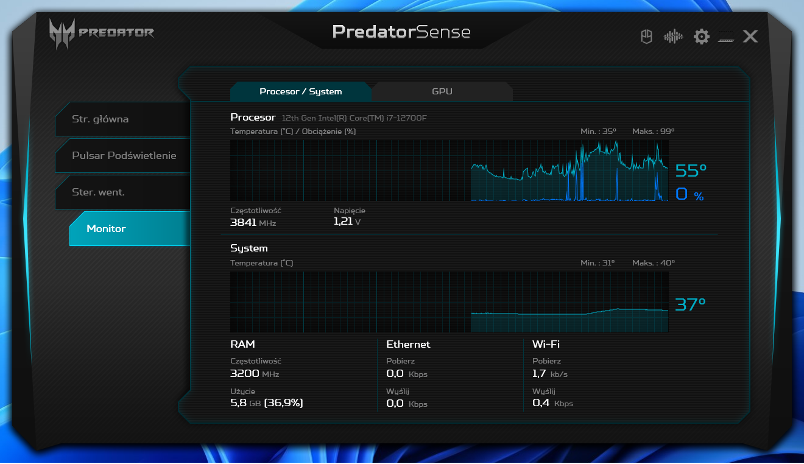Click the sound waveform audio icon
The width and height of the screenshot is (804, 464).
pyautogui.click(x=673, y=37)
